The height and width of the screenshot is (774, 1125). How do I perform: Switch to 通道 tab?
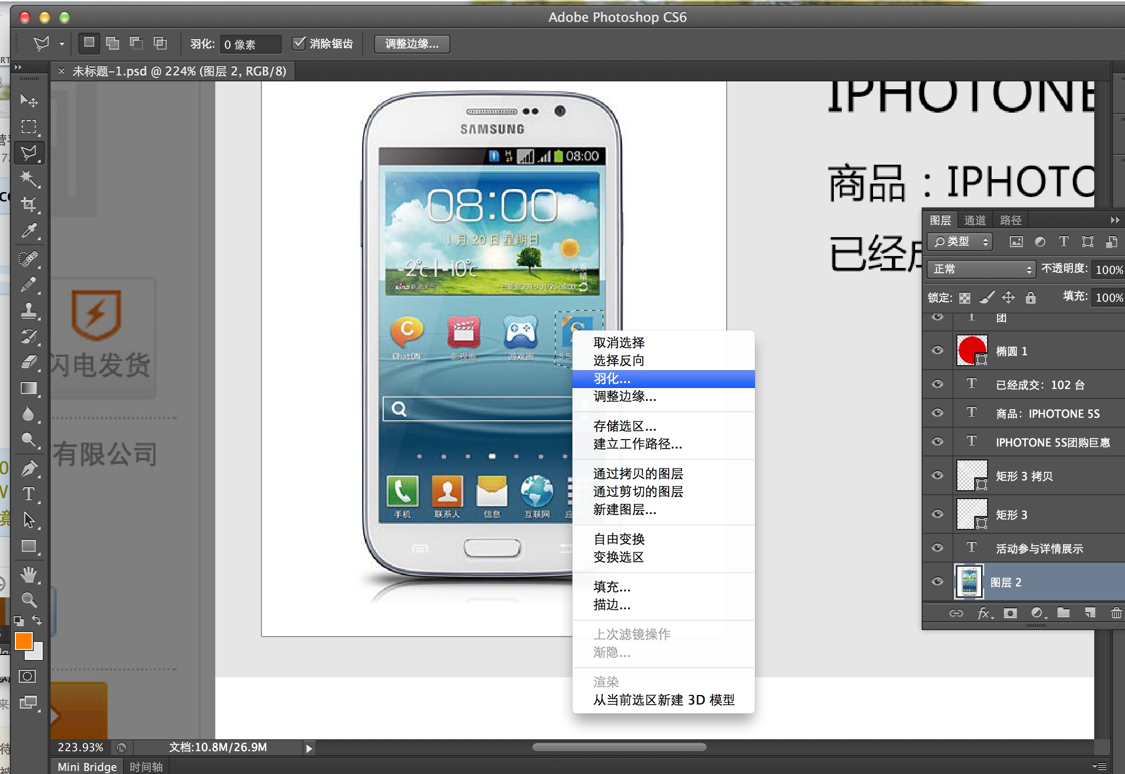coord(975,220)
